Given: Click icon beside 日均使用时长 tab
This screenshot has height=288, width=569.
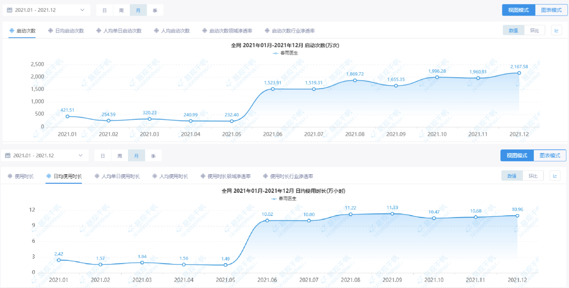Looking at the screenshot, I should [x=49, y=176].
